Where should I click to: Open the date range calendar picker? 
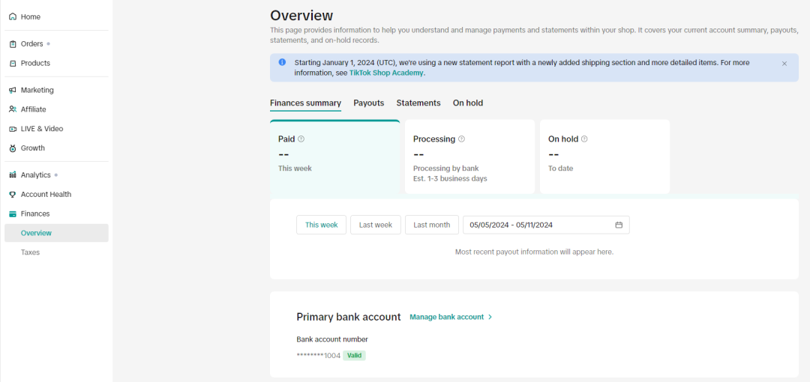click(x=619, y=225)
